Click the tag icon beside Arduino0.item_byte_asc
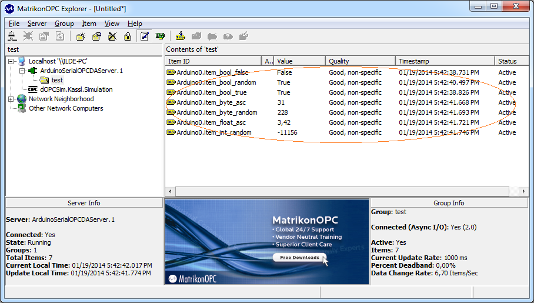 point(171,102)
